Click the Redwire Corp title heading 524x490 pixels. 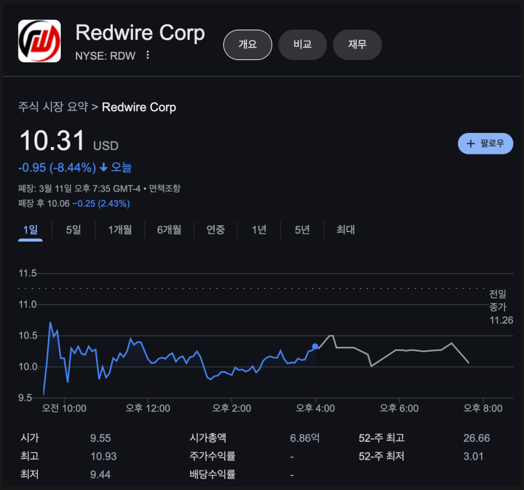pyautogui.click(x=140, y=33)
